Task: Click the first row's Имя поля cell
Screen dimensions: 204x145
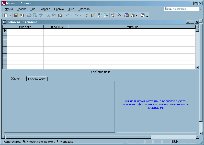Action: coord(25,30)
